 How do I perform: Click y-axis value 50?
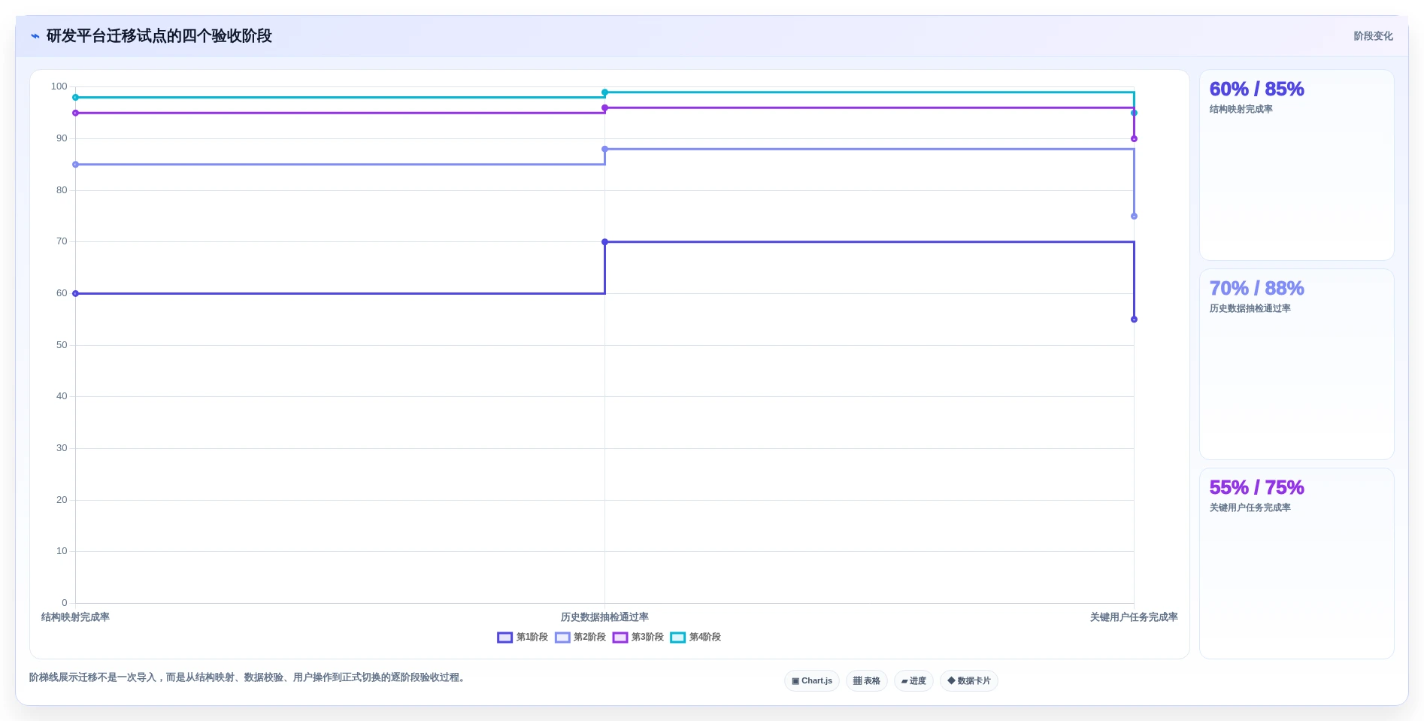point(62,345)
